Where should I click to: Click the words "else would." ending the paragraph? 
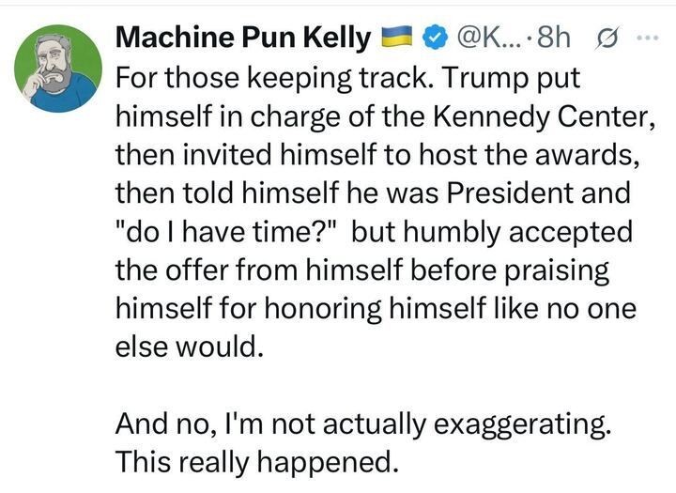click(184, 347)
